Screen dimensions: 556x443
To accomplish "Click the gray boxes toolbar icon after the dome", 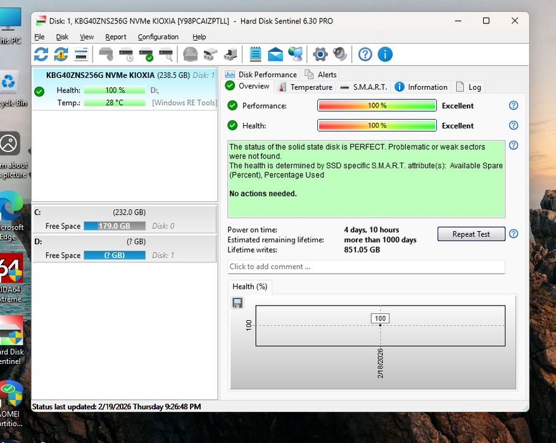I will [x=210, y=54].
